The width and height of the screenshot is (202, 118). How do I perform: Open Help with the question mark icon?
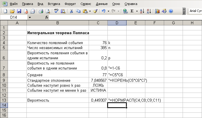point(171,11)
